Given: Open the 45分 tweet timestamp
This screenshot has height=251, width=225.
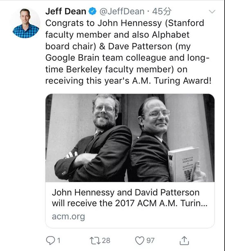Looking at the screenshot, I should [162, 11].
